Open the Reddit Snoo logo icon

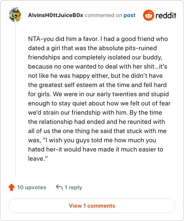pyautogui.click(x=148, y=15)
